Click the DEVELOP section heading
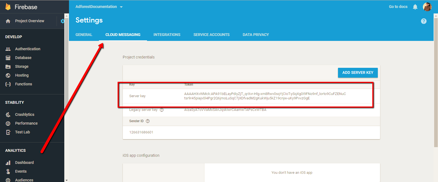The width and height of the screenshot is (438, 182). (x=13, y=37)
